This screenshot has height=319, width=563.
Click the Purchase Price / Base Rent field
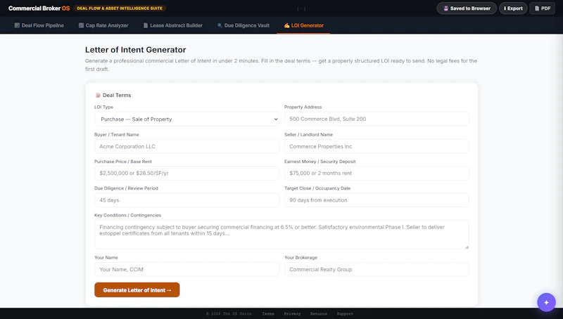point(186,173)
